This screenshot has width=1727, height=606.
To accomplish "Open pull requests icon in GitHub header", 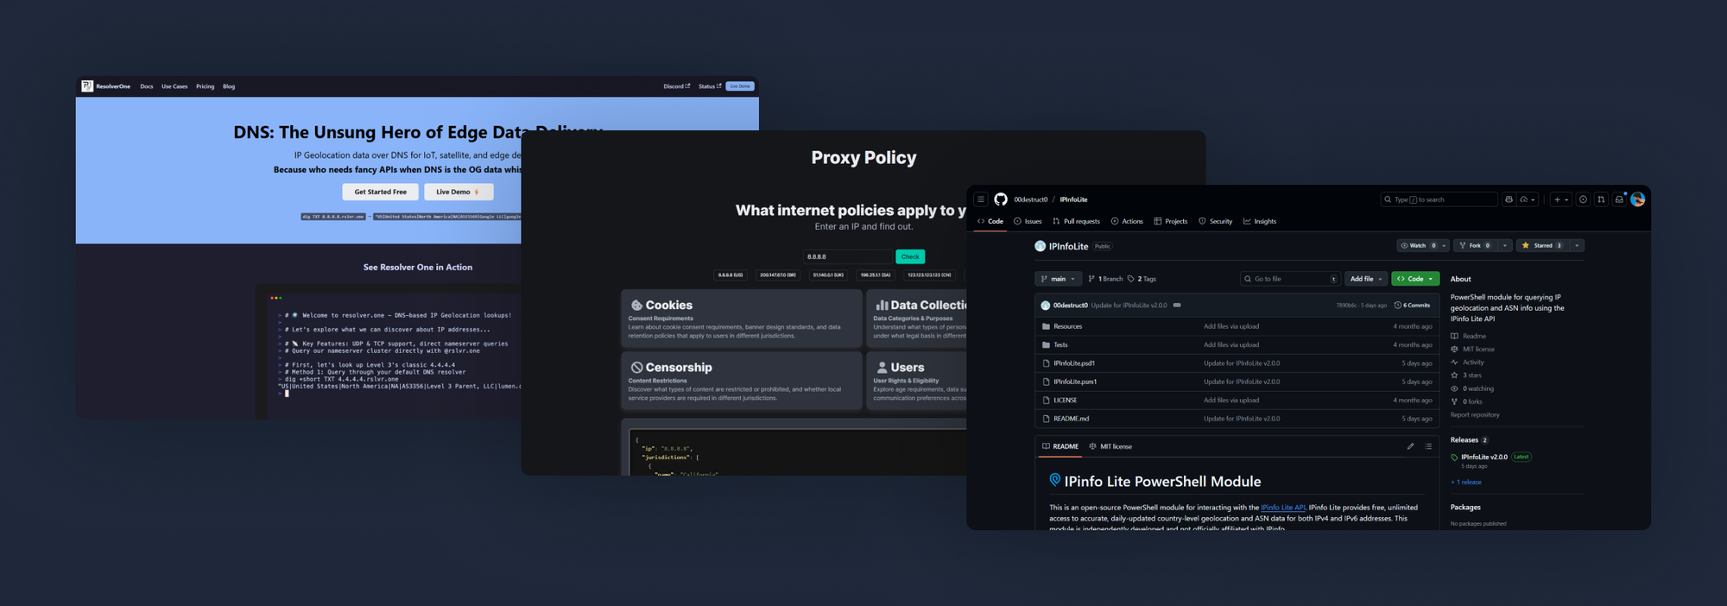I will click(1601, 199).
